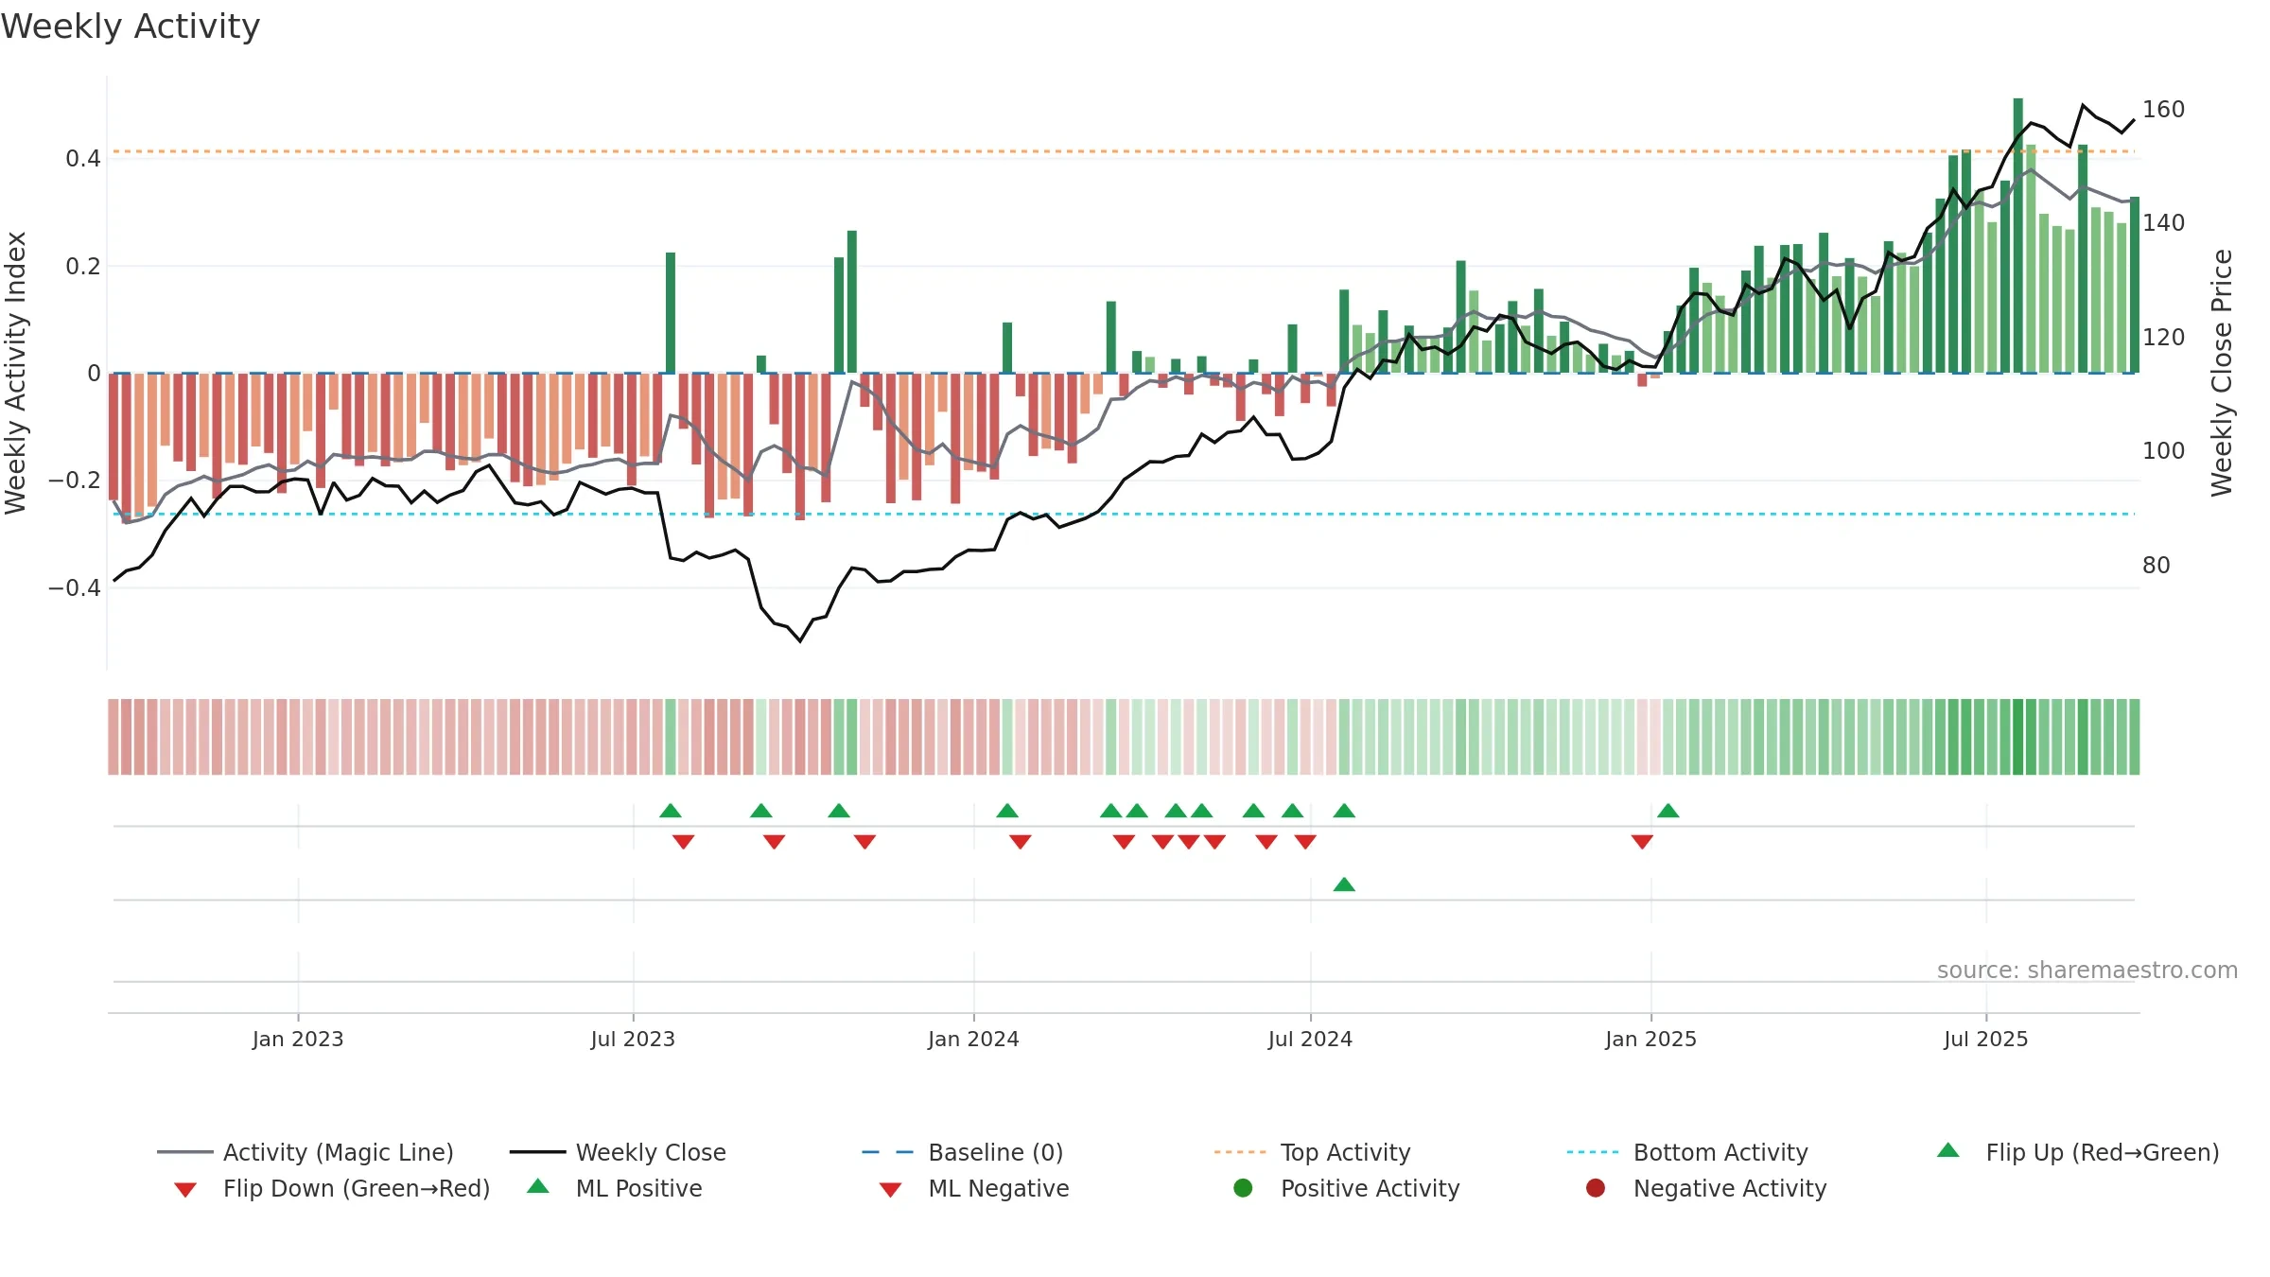This screenshot has height=1277, width=2270.
Task: Click red ML Negative triangle in legend
Action: [890, 1190]
